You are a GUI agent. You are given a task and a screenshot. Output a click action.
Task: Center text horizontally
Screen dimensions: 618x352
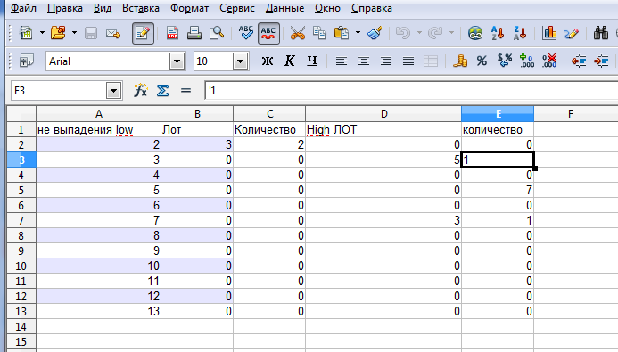coord(363,61)
